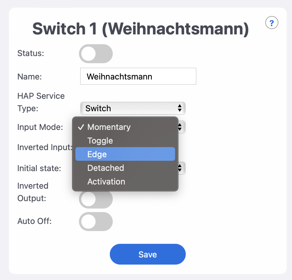
Task: Choose Detached as the input mode
Action: click(105, 168)
